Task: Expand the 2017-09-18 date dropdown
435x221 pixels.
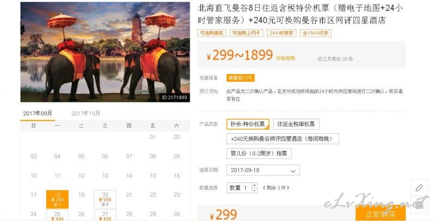Action: point(263,170)
